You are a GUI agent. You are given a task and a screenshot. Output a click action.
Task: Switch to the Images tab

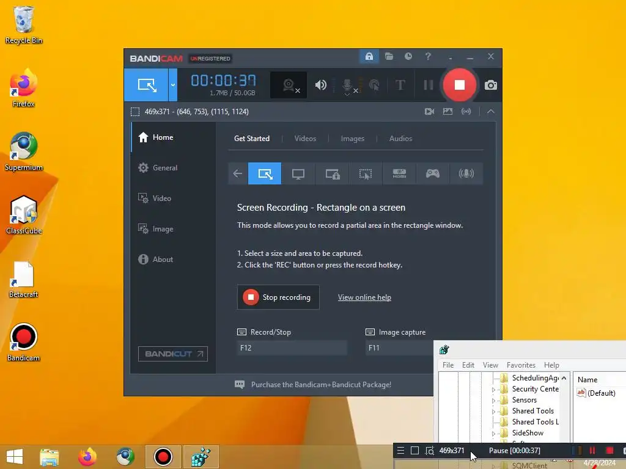[x=353, y=139]
